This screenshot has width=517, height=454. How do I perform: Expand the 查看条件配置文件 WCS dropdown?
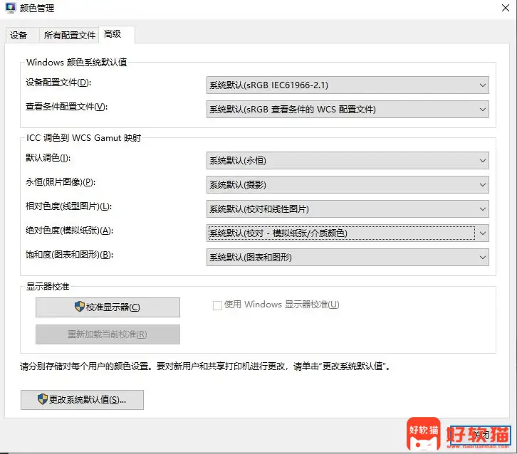tap(348, 110)
